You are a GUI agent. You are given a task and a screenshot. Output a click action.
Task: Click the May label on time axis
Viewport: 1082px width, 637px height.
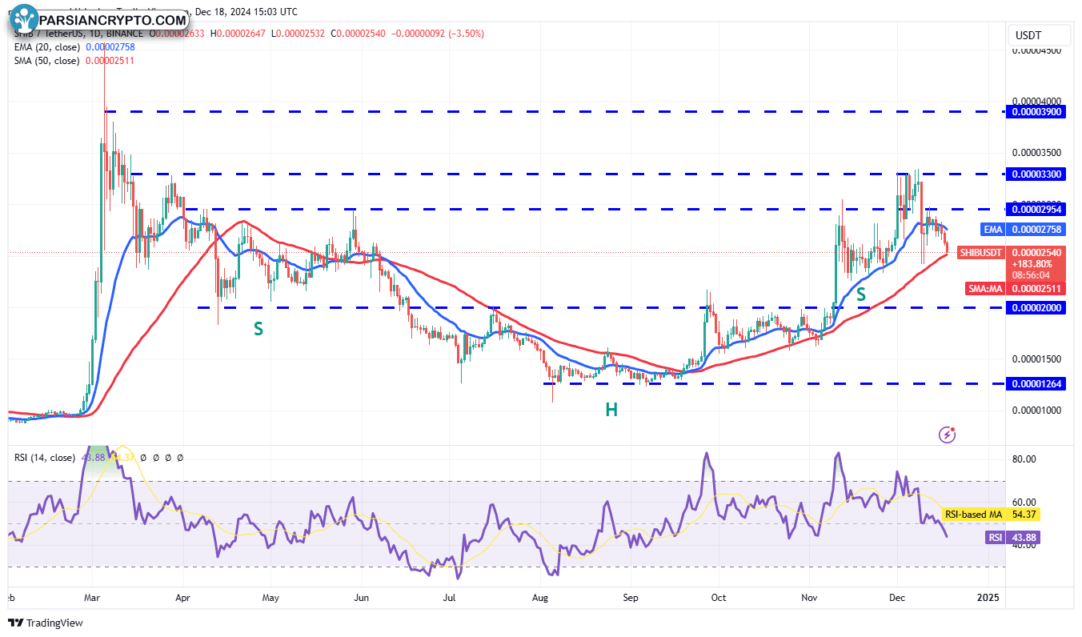click(270, 597)
